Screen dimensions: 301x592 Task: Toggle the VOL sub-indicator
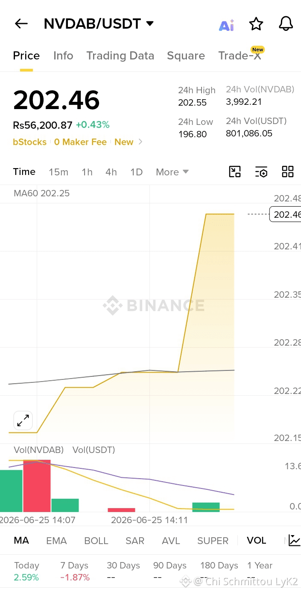tap(257, 541)
